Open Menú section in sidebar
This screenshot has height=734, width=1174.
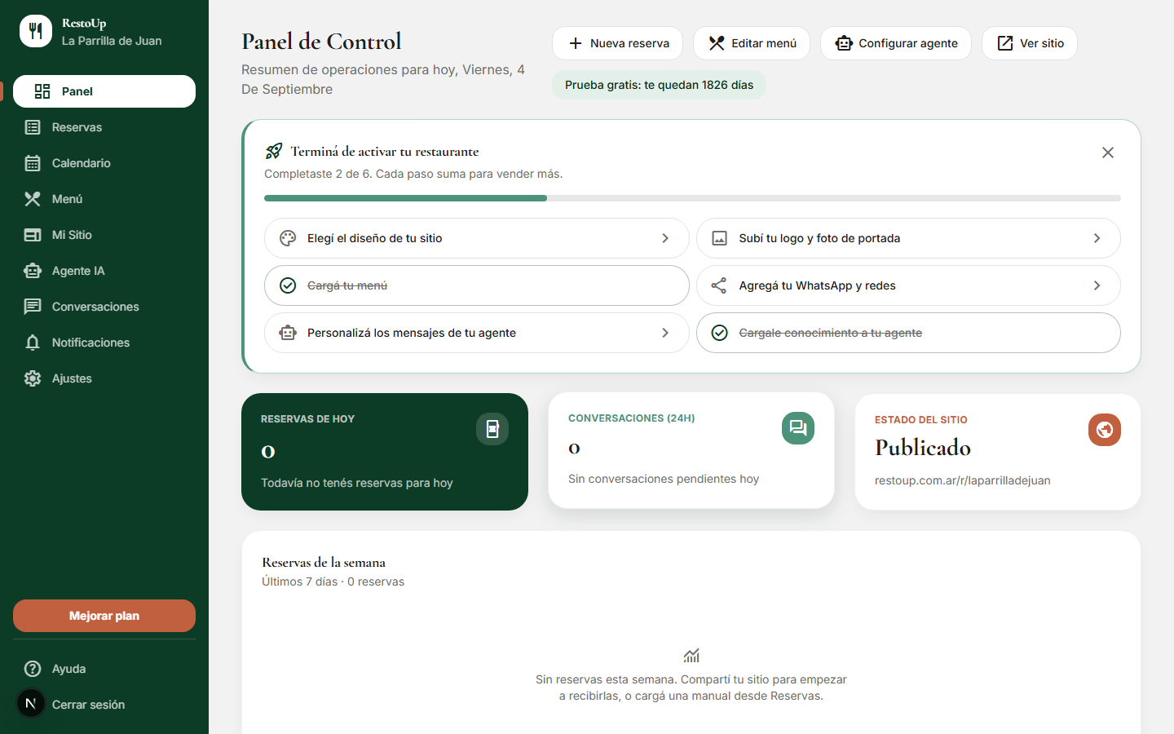point(104,199)
